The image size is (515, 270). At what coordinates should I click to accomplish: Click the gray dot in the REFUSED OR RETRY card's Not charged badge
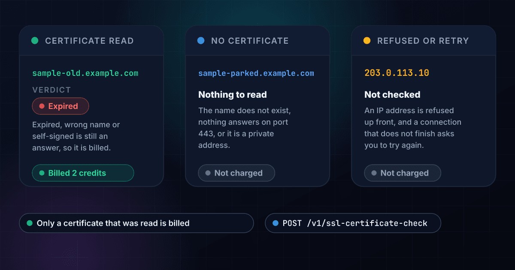tap(374, 173)
